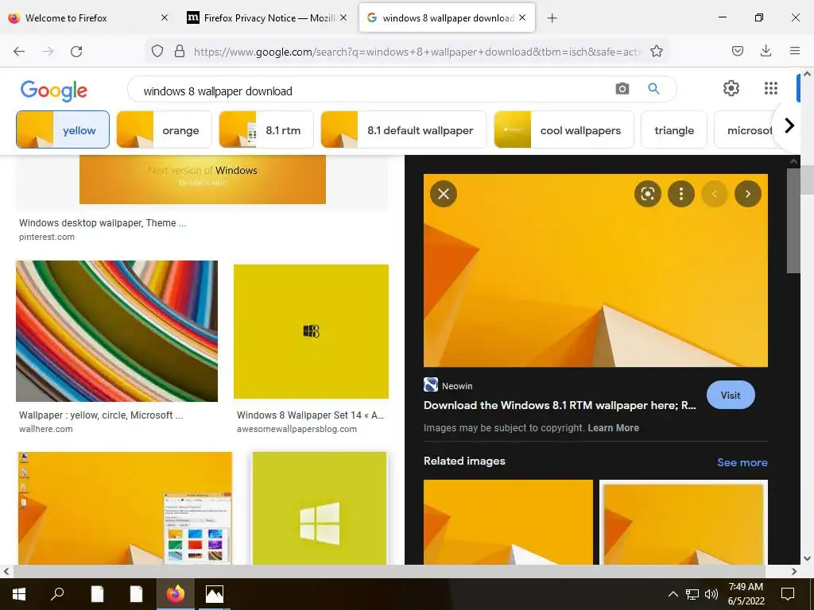The image size is (814, 610).
Task: Submit the Google search magnifier
Action: (653, 89)
